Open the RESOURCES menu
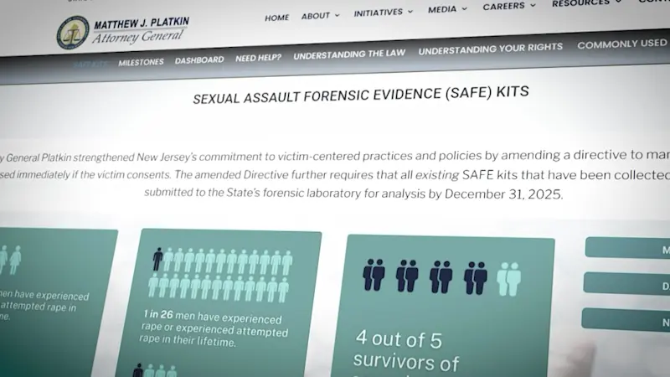This screenshot has width=670, height=377. tap(580, 3)
